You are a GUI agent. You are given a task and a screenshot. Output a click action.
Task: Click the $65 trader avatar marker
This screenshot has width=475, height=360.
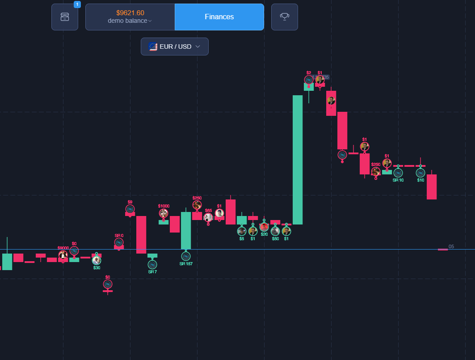coord(208,217)
